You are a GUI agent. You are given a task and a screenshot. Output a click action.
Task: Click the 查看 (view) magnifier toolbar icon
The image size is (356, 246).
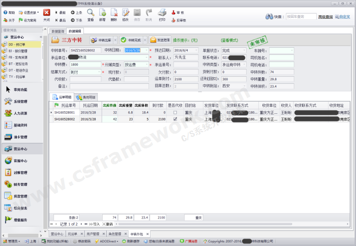[x=91, y=14]
